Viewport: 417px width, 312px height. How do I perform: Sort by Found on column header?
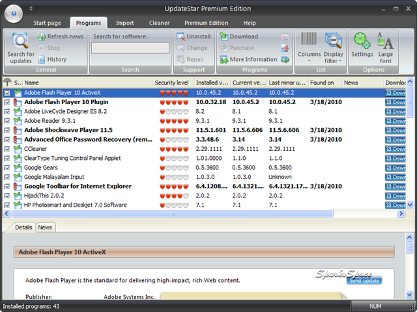325,83
